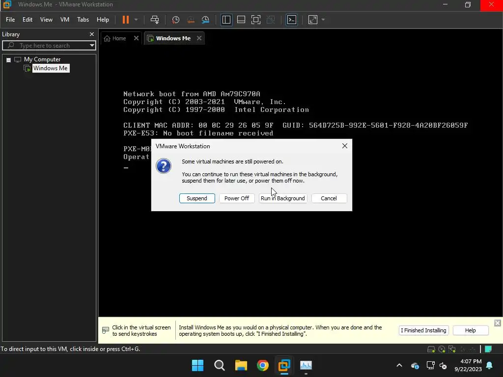Open the Help menu

coord(103,20)
